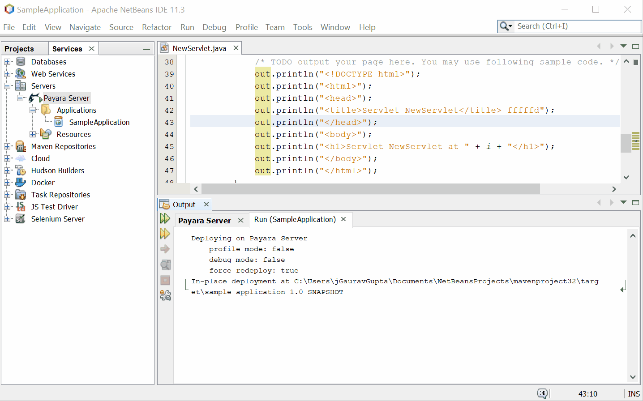Click the yellow Re-run with different parameters icon
643x401 pixels.
point(165,234)
